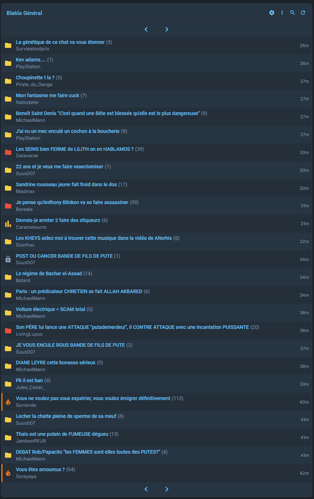The height and width of the screenshot is (499, 314).
Task: Open topic Voiture électrique = SCAM total
Action: click(51, 309)
